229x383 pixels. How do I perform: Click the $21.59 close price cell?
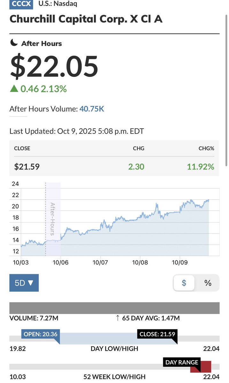point(27,166)
